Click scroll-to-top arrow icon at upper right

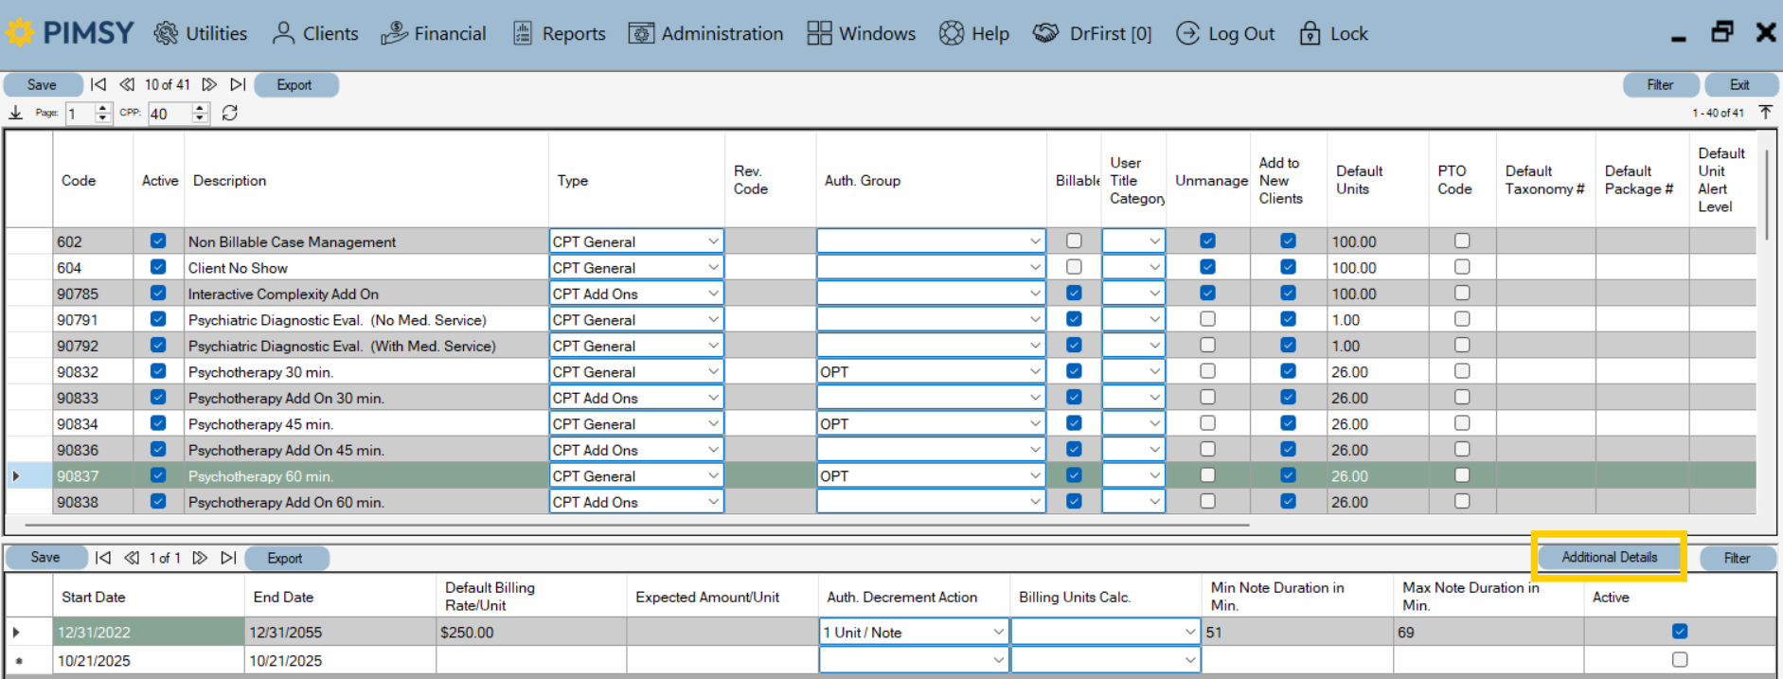[x=1765, y=113]
